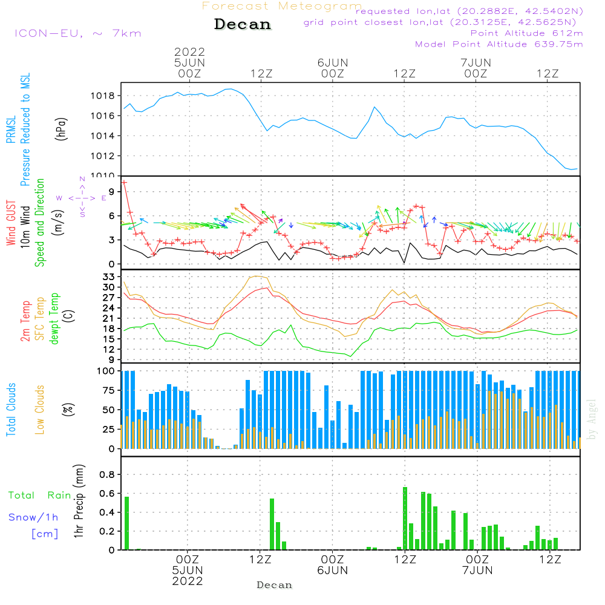Click the '2m Temp' red legend label
Viewport: 605px width, 605px height.
point(25,321)
